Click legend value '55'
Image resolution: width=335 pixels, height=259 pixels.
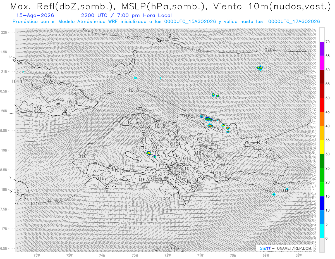(327, 84)
